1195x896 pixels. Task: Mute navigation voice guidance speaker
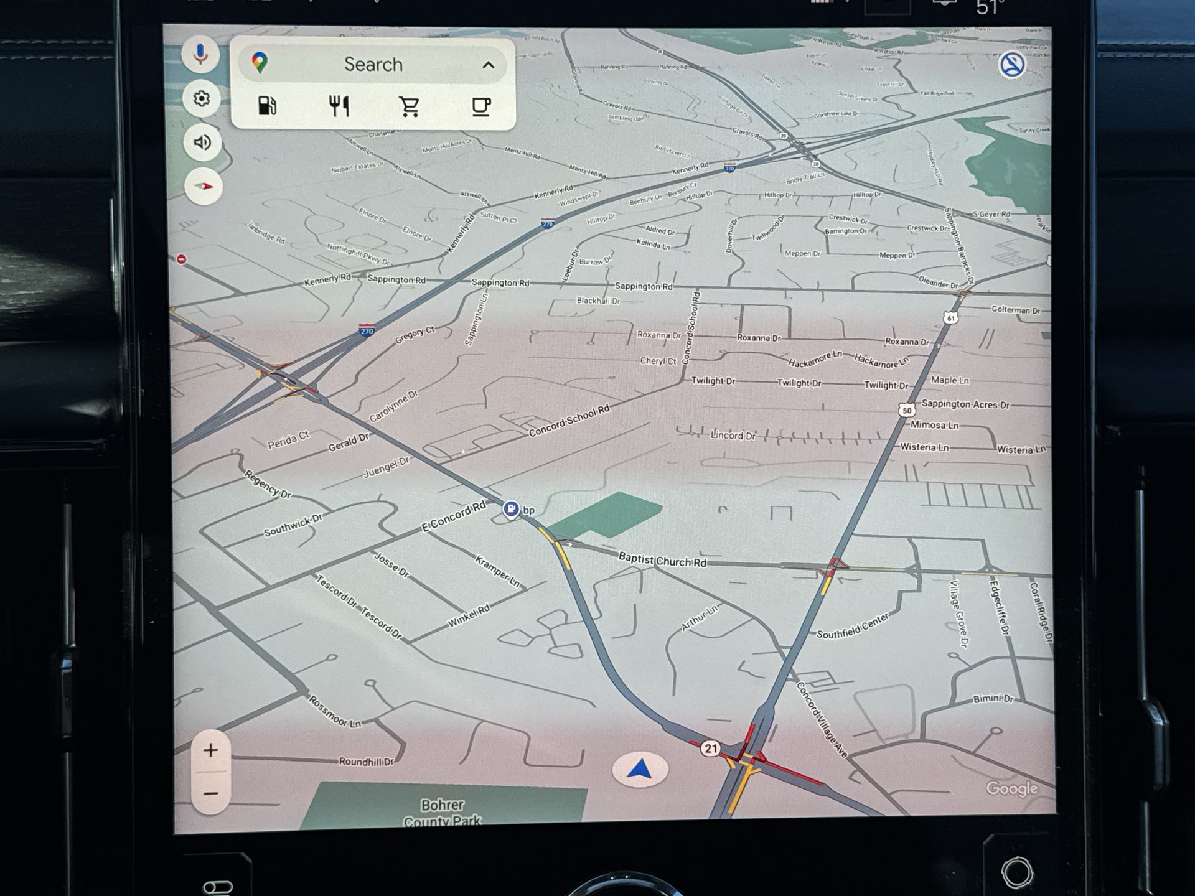coord(202,142)
